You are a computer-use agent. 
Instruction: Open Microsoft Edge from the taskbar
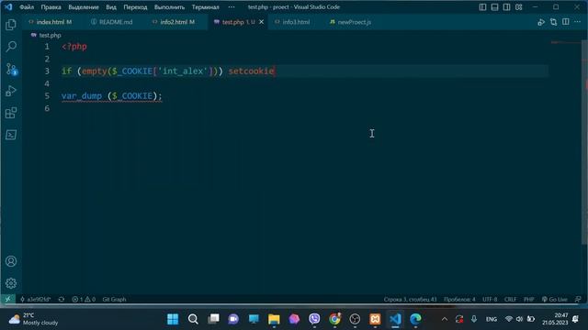point(415,319)
